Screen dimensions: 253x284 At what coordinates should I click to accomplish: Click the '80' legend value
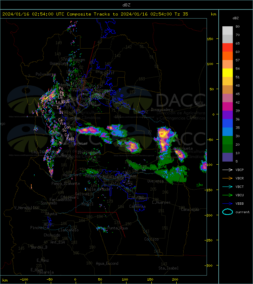pos(238,26)
